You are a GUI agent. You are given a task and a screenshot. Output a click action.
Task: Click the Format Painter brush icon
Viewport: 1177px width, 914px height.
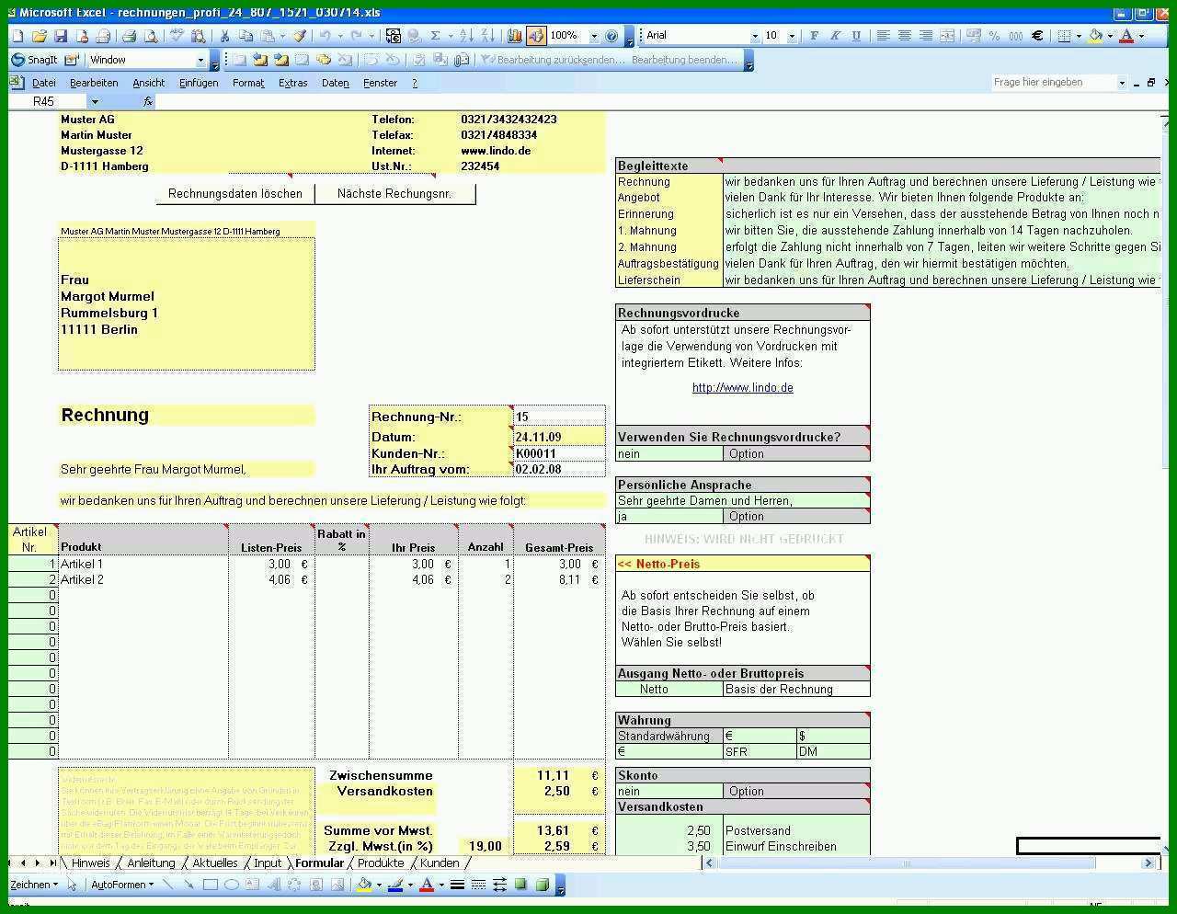299,36
